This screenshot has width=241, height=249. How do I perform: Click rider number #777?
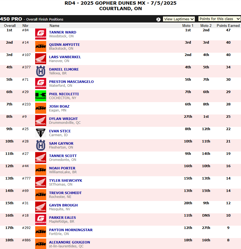pos(26,178)
